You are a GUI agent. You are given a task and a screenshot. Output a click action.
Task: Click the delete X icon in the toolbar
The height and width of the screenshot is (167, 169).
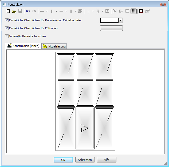(x=115, y=11)
